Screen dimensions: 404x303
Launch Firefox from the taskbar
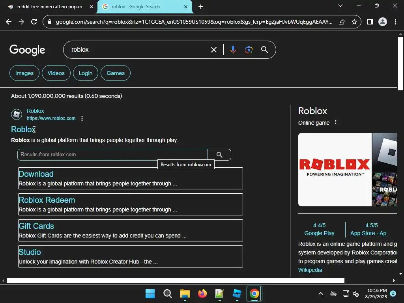click(202, 294)
